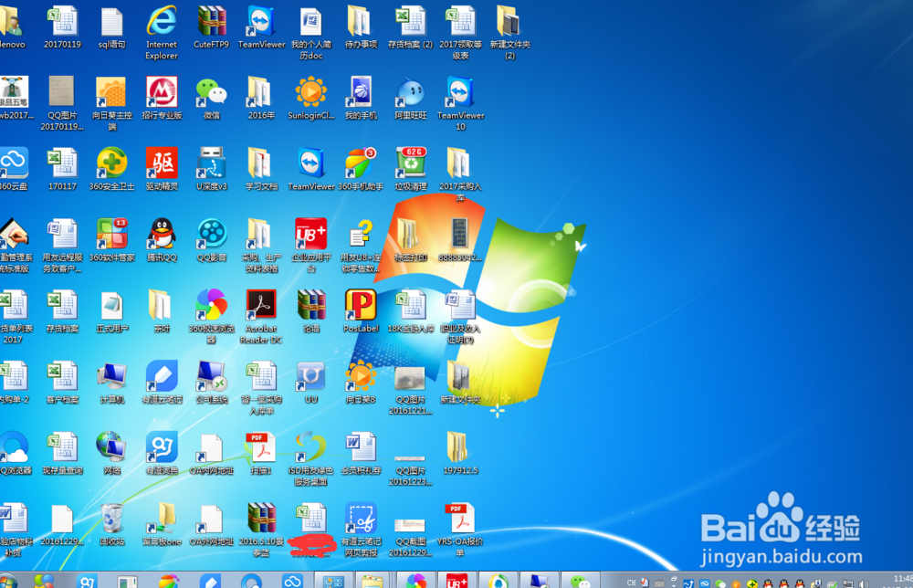This screenshot has width=913, height=588.
Task: Open the 170117 Excel spreadsheet
Action: pyautogui.click(x=62, y=170)
